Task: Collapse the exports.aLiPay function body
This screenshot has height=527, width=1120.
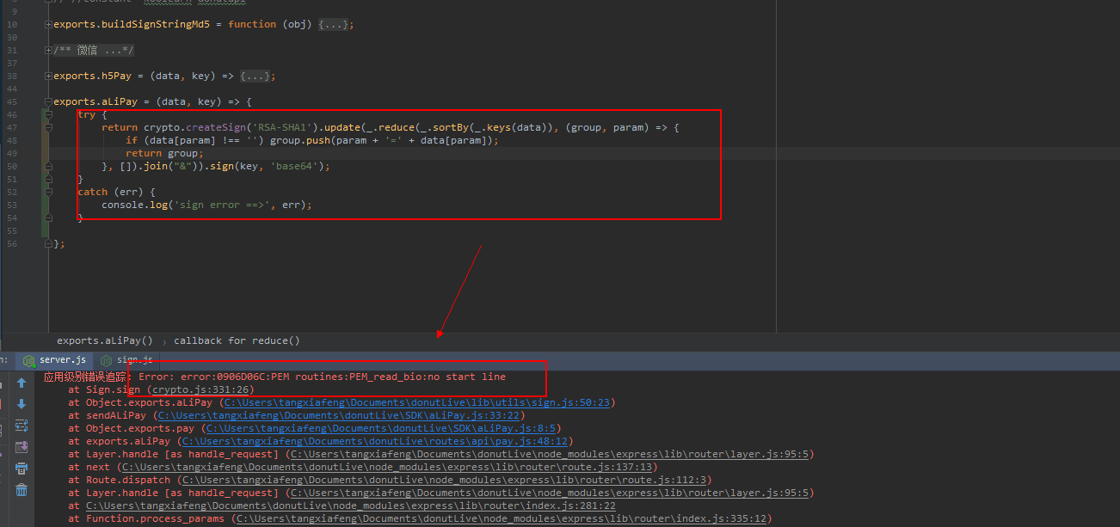Action: pyautogui.click(x=48, y=101)
